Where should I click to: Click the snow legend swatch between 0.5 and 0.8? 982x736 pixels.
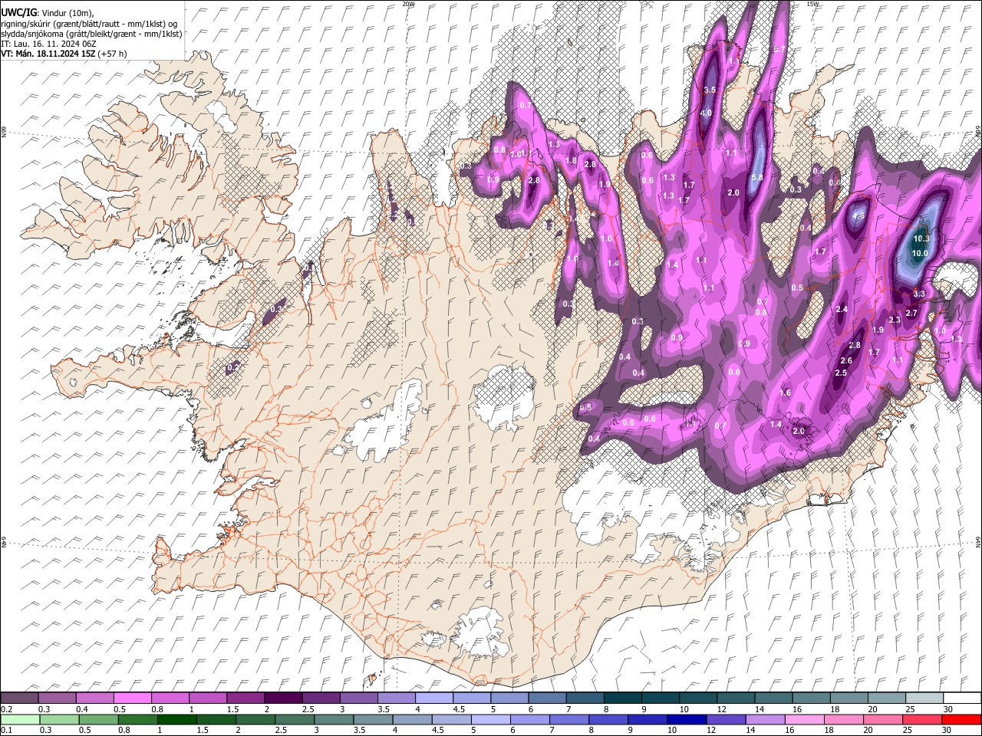point(133,698)
